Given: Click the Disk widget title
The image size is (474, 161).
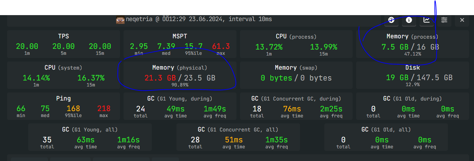Looking at the screenshot, I should coord(412,67).
